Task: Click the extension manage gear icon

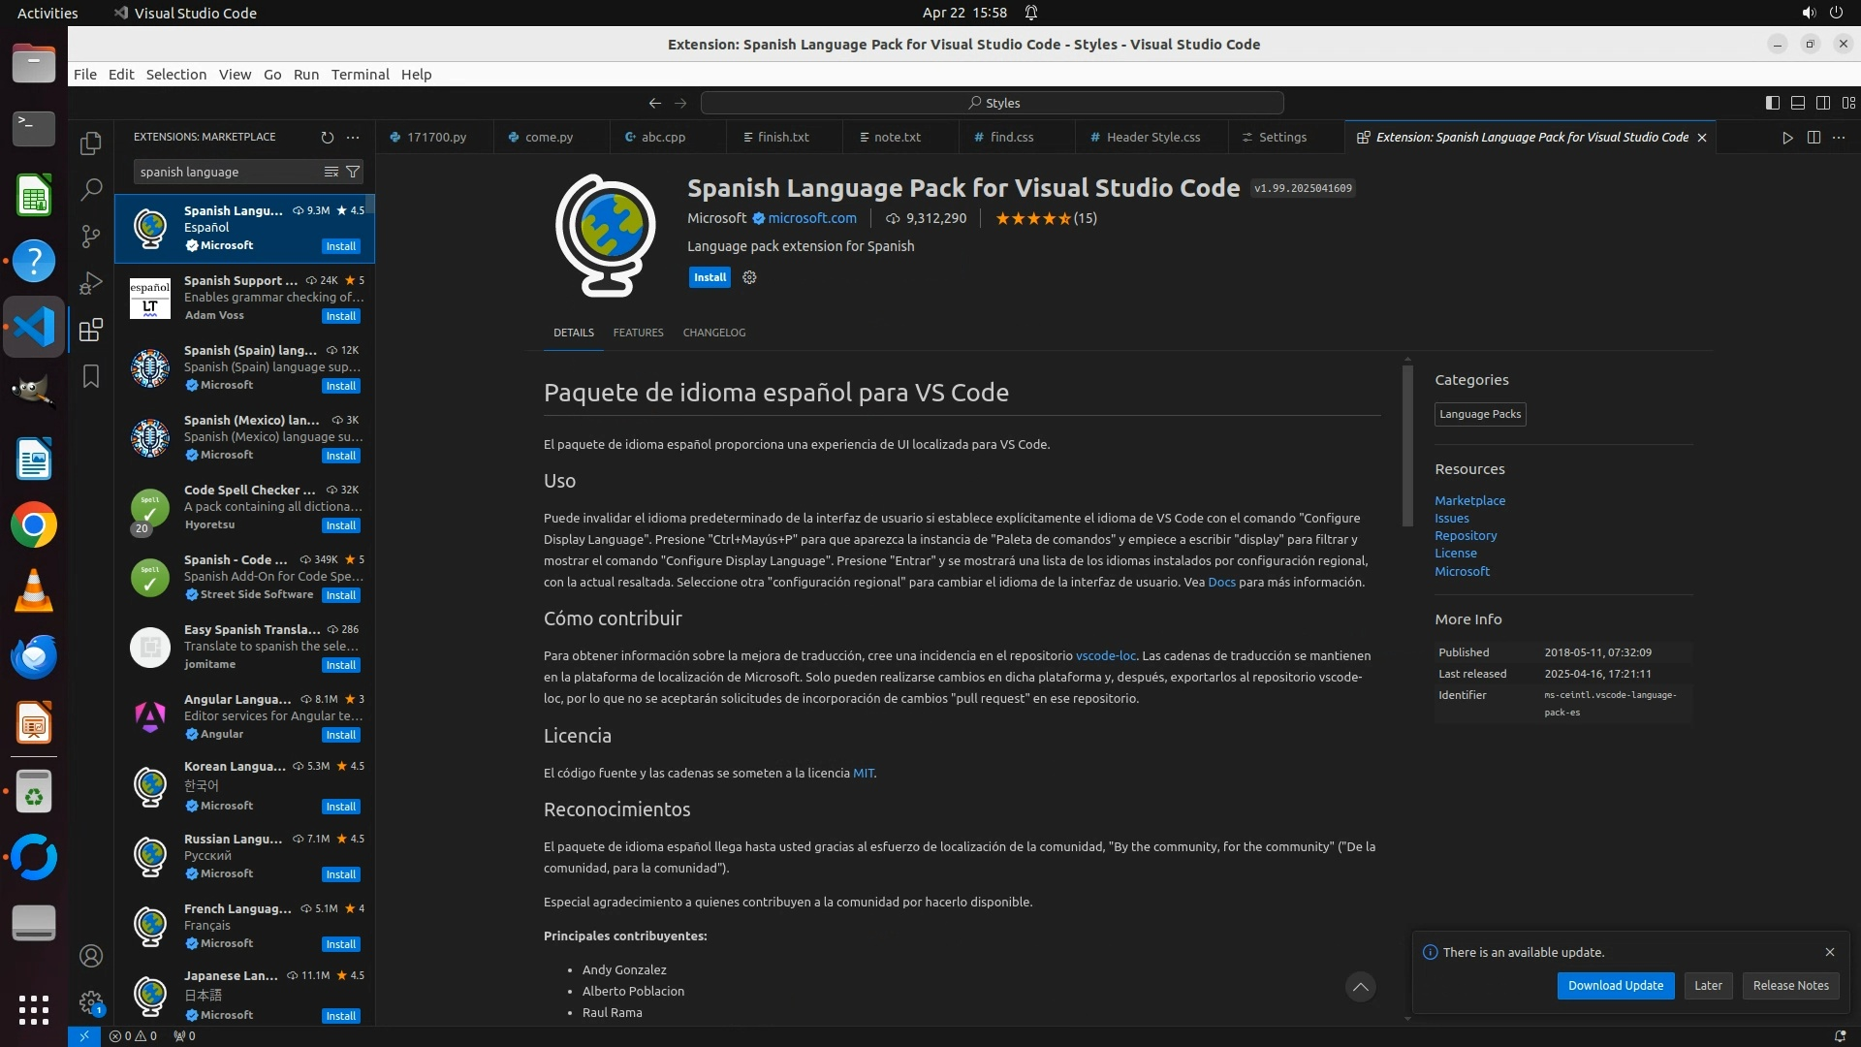Action: click(x=749, y=277)
